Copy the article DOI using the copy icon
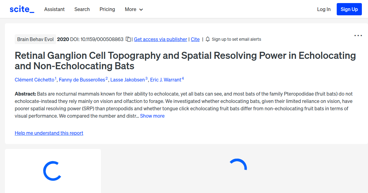This screenshot has height=193, width=368. point(128,39)
